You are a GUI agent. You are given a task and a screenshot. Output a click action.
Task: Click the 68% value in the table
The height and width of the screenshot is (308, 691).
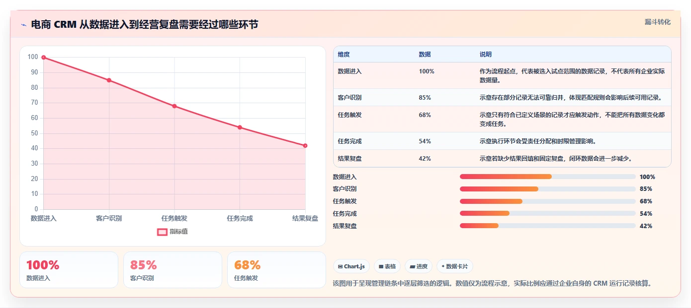click(x=425, y=115)
